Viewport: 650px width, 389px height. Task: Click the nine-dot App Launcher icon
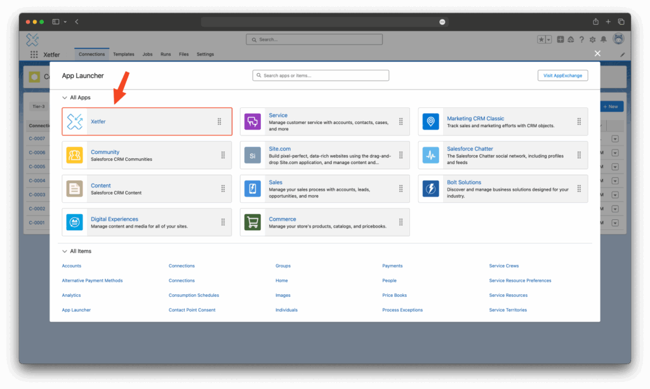(x=34, y=55)
